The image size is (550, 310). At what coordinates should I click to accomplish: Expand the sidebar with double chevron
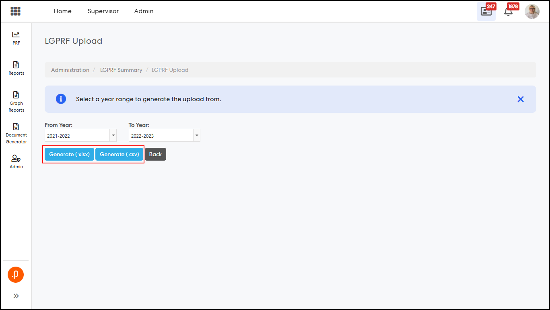[x=16, y=296]
